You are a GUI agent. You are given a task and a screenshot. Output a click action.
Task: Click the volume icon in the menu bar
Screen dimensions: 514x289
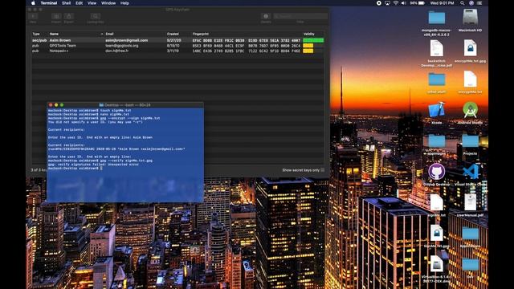coord(403,3)
